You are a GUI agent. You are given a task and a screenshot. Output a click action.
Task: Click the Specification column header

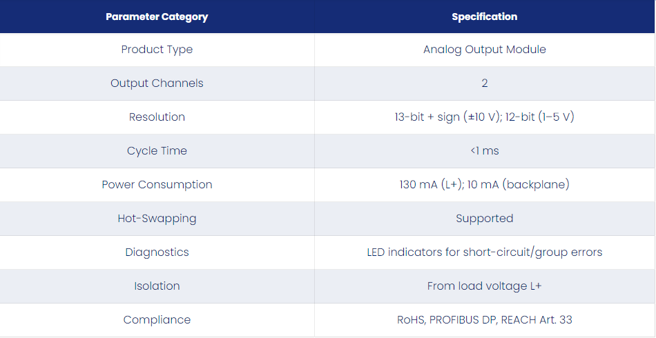(485, 17)
